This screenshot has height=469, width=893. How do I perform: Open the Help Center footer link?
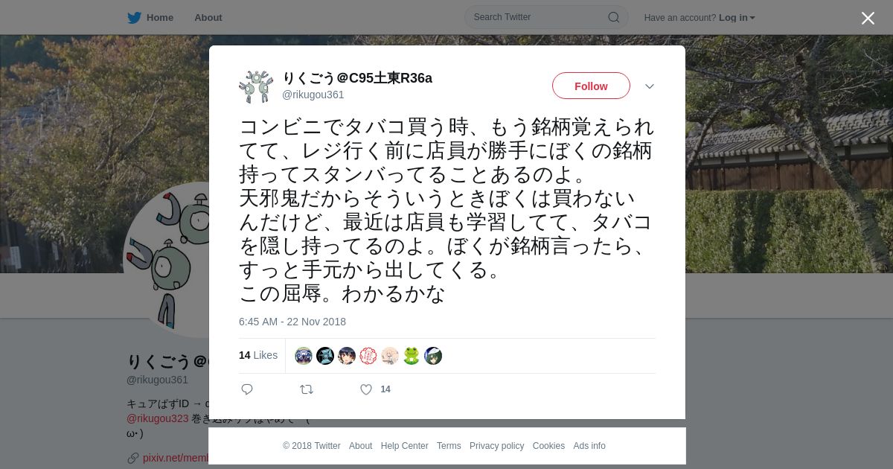coord(404,446)
